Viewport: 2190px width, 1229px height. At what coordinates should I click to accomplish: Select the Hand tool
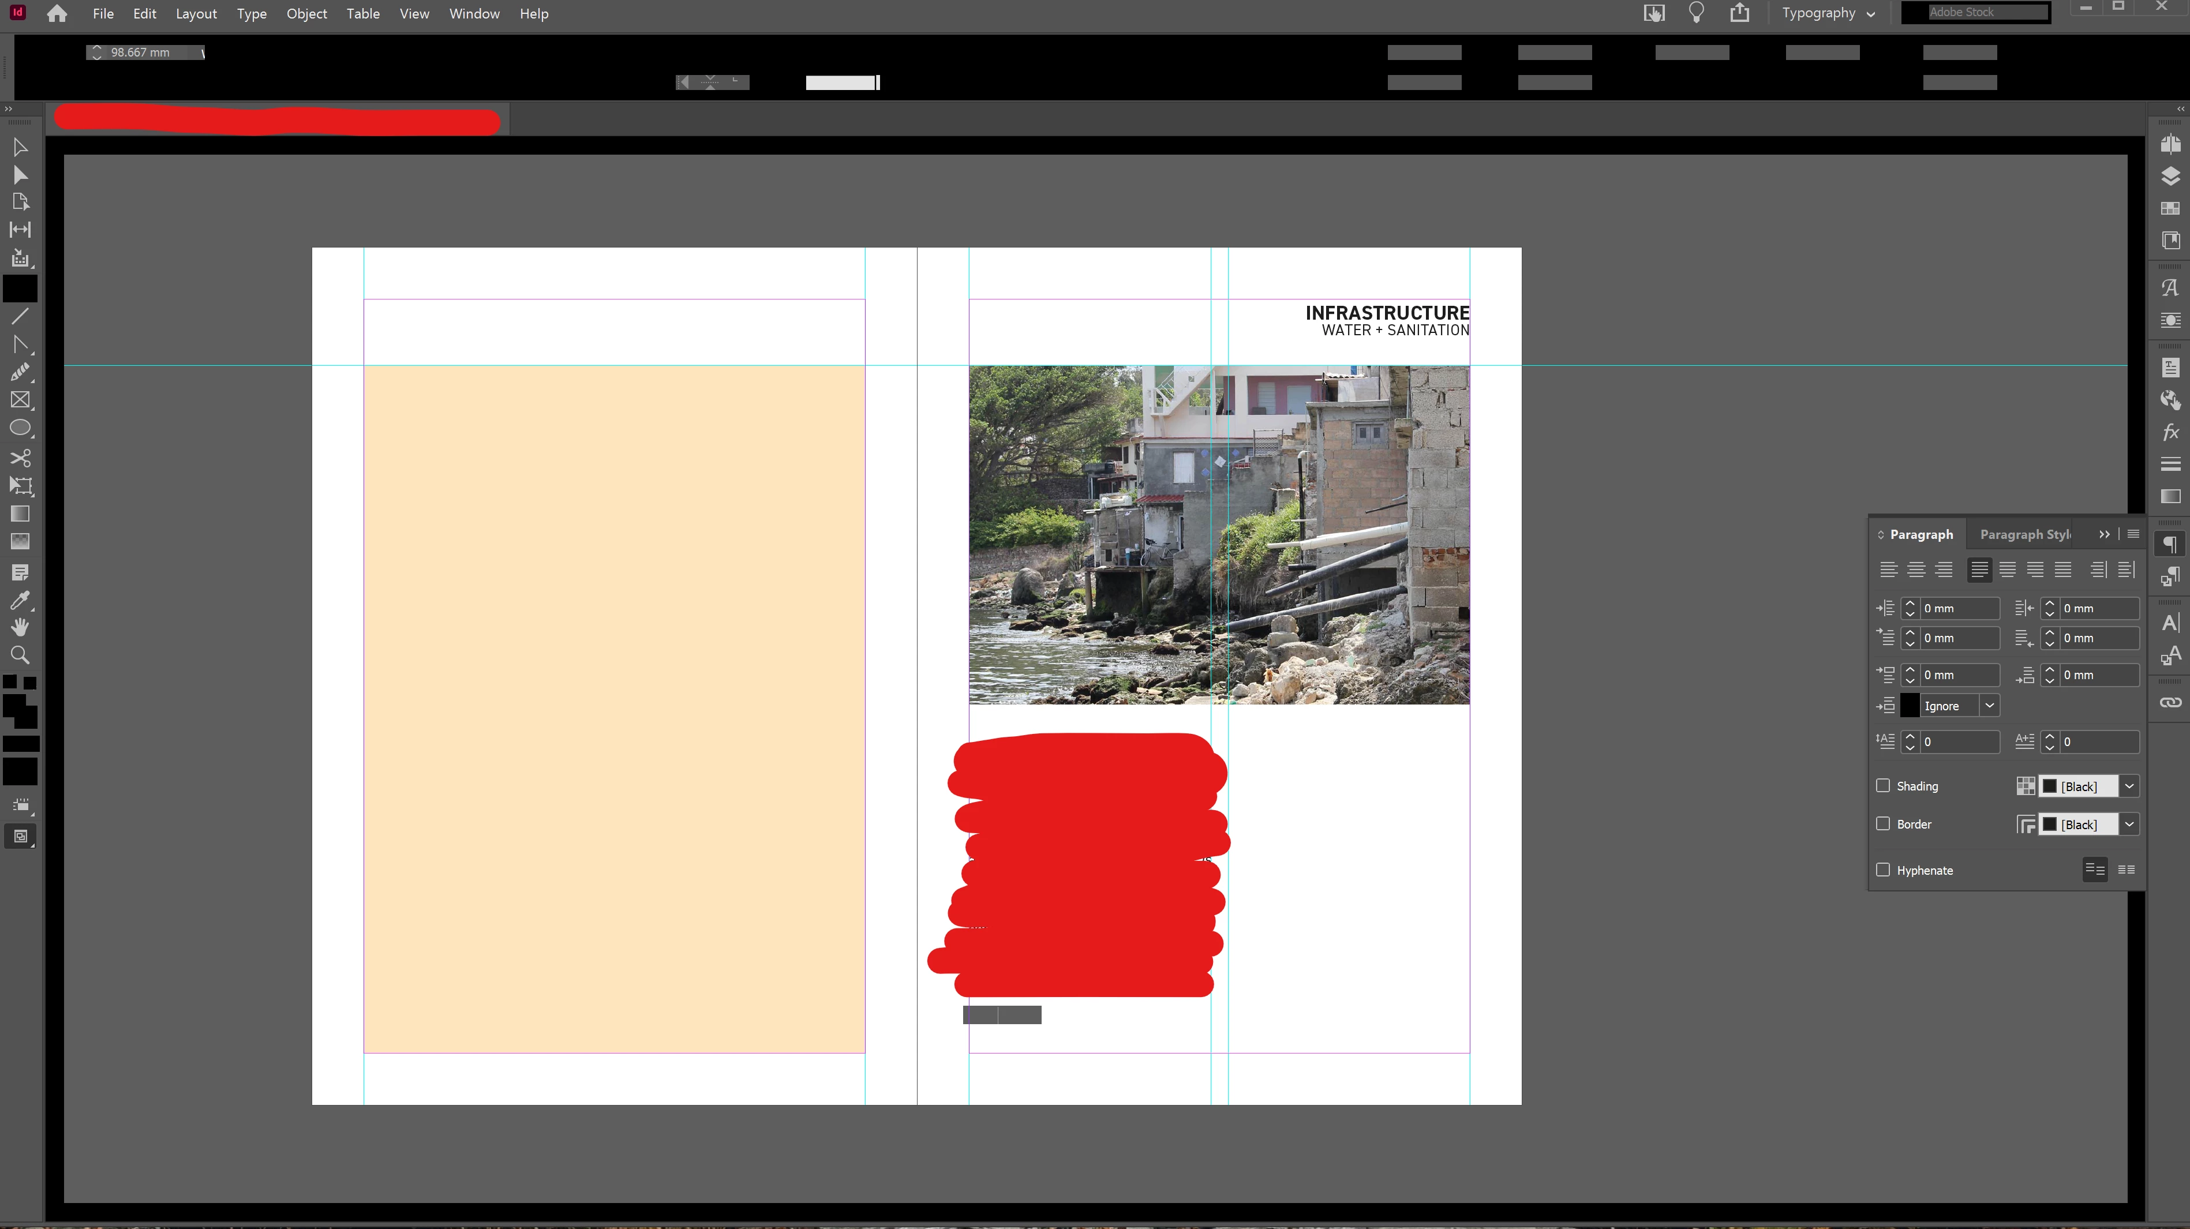(x=20, y=627)
